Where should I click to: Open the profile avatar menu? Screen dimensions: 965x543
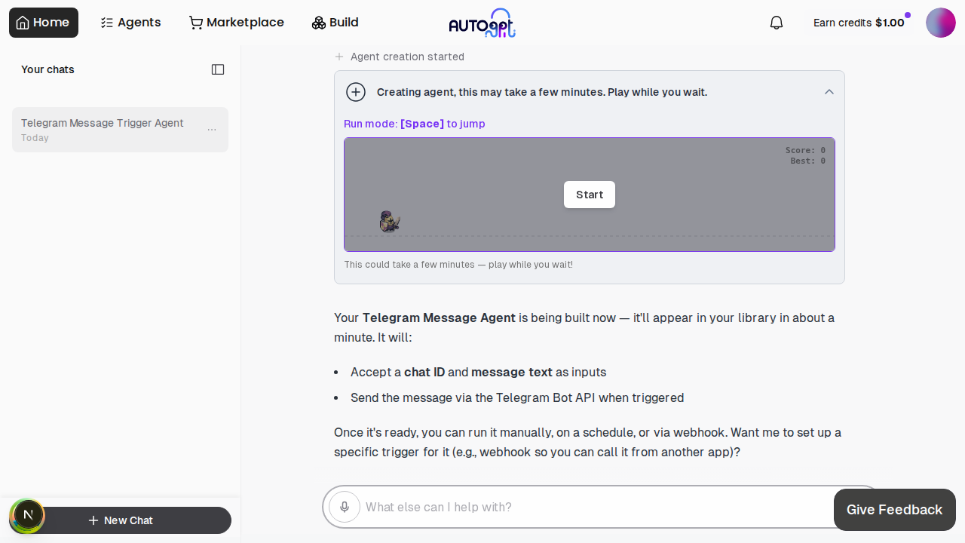coord(940,23)
